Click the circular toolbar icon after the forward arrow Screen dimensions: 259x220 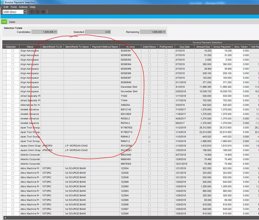(43, 12)
